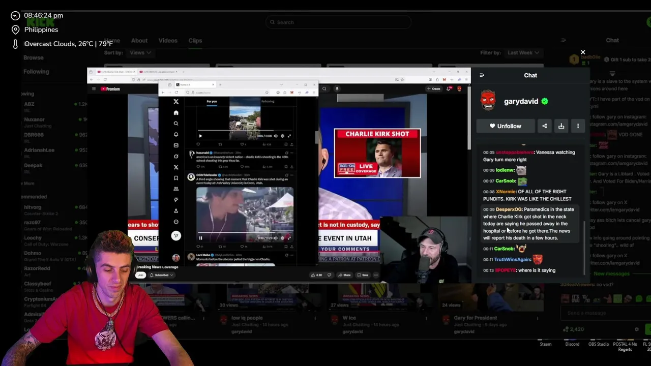Open YouTube more actions ellipsis beside Save

(376, 275)
